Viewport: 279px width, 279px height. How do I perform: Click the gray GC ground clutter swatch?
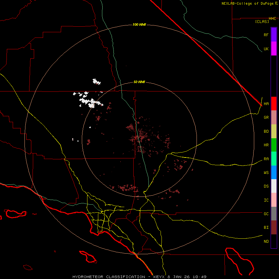click(x=274, y=214)
